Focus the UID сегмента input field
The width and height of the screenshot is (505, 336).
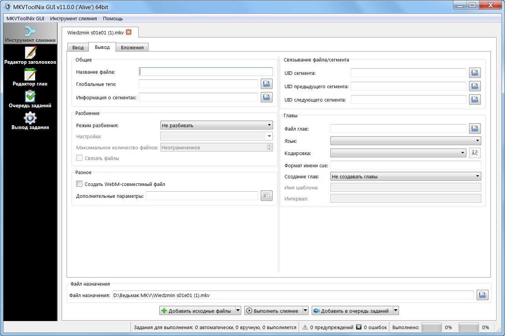[x=409, y=73]
